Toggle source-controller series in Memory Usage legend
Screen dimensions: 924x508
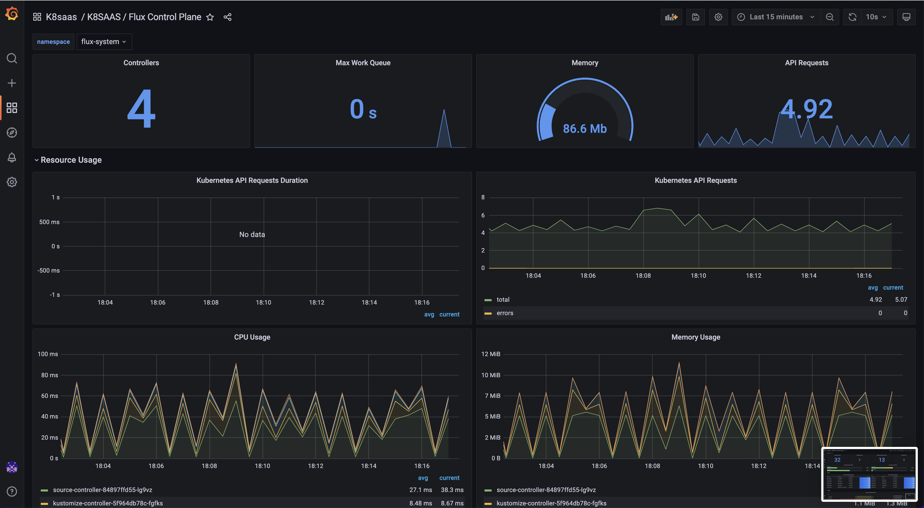(546, 490)
